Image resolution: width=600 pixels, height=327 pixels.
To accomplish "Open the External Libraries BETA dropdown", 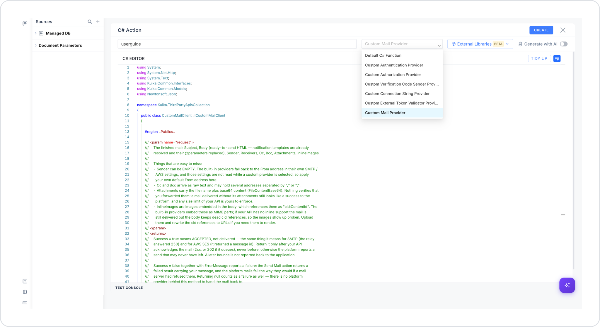I will [480, 44].
